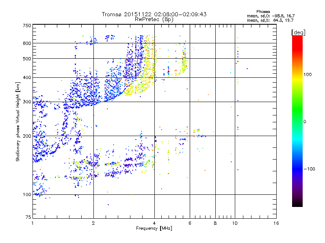This screenshot has height=243, width=325.
Task: Click the y-axis label '750'
Action: (27, 26)
